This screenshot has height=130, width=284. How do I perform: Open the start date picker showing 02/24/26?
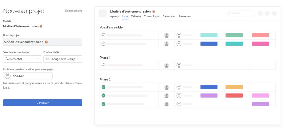(x=28, y=76)
